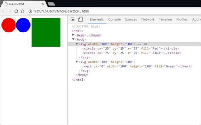The image size is (201, 125).
Task: Open the Sources tab
Action: tap(131, 19)
